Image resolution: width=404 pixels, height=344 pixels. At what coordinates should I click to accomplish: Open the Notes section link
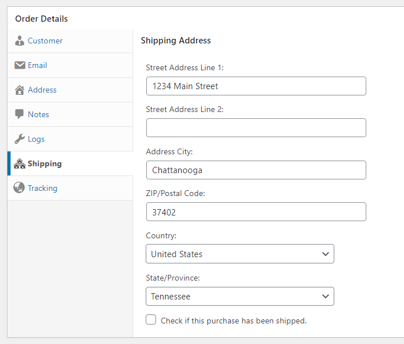coord(38,114)
